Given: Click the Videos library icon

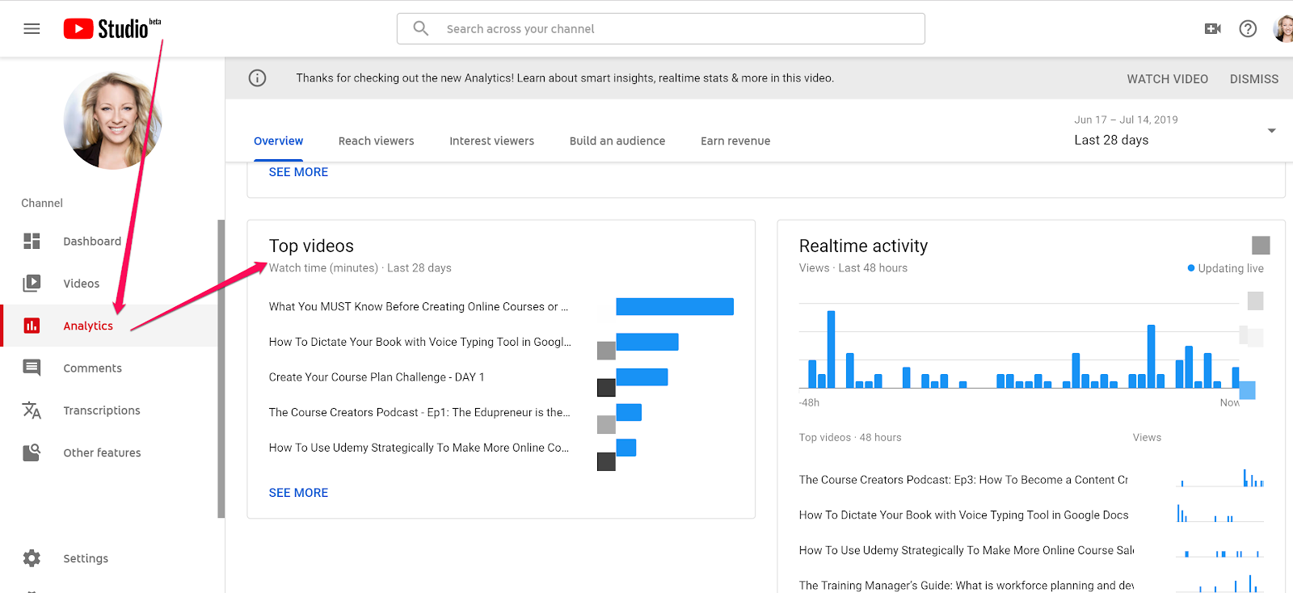Looking at the screenshot, I should pyautogui.click(x=32, y=283).
